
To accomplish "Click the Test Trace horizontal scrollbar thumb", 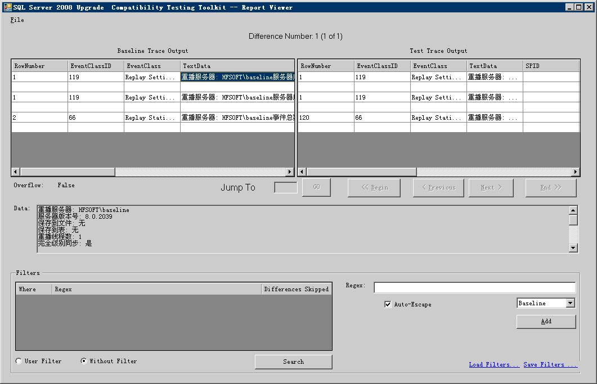I will [x=361, y=172].
